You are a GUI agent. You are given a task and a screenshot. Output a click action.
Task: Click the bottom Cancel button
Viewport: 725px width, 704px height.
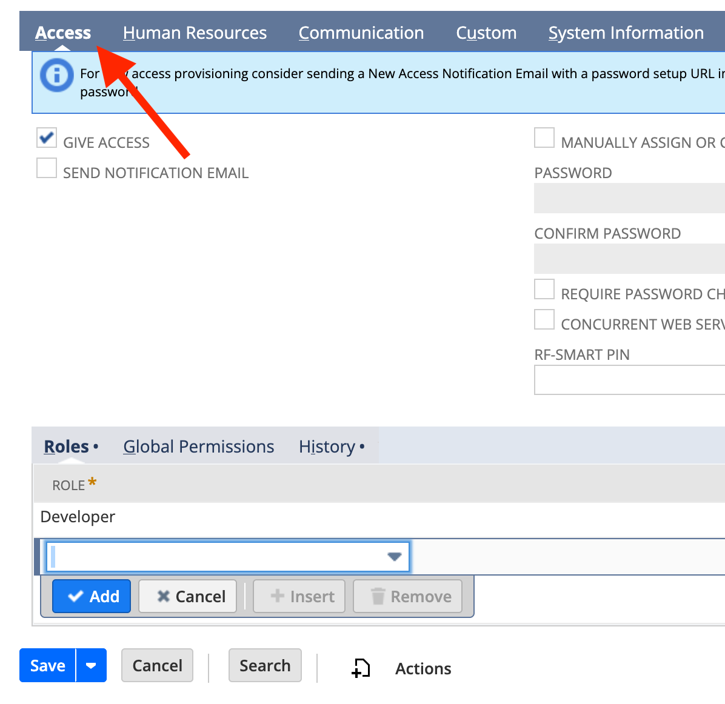pyautogui.click(x=157, y=665)
